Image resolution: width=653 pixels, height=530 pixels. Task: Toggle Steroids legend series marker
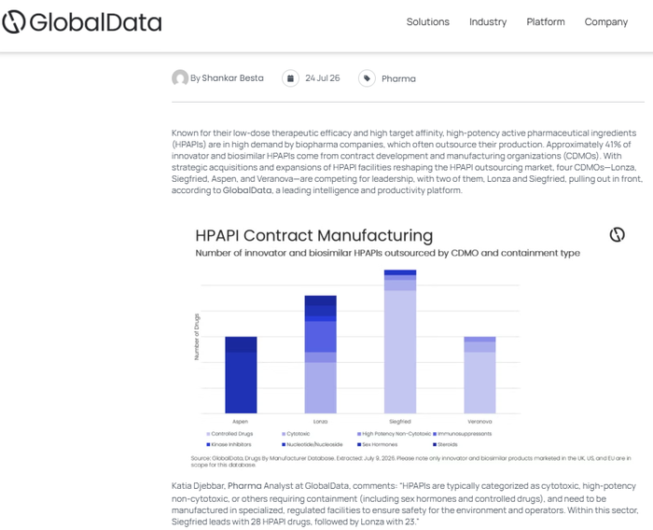pyautogui.click(x=435, y=444)
